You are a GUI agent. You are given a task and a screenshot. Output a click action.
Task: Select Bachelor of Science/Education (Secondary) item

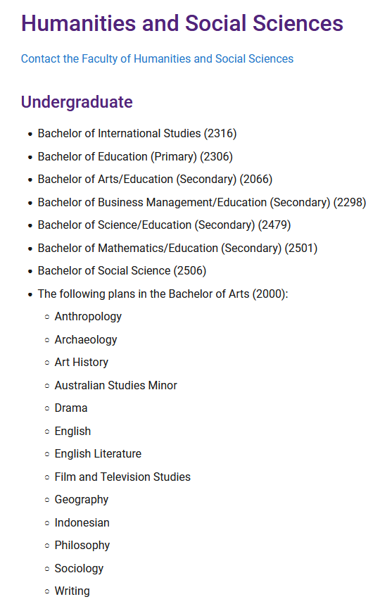[x=164, y=225]
